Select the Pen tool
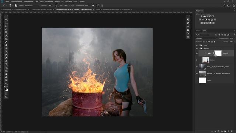Viewport: 236px width, 133px height. pyautogui.click(x=6, y=61)
